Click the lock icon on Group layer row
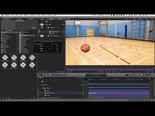This screenshot has height=116, width=155. [64, 24]
